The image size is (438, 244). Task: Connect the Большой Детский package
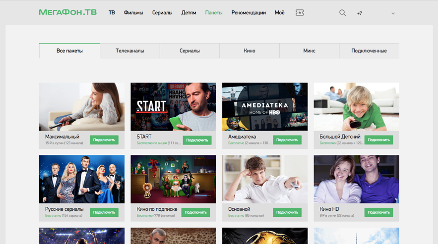tap(379, 140)
